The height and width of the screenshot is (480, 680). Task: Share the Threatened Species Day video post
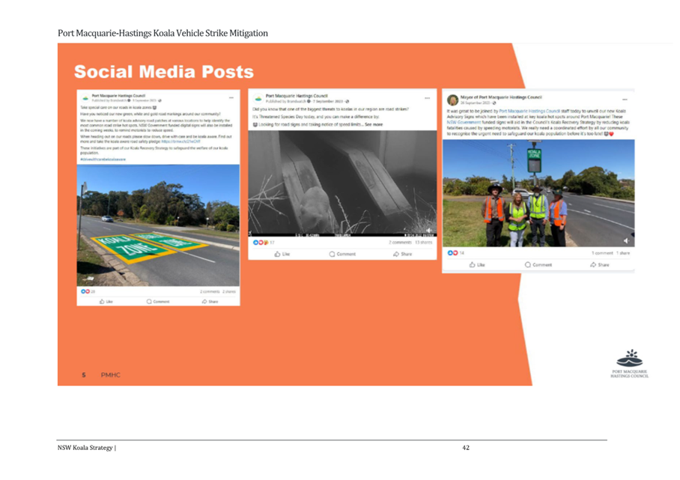(x=402, y=254)
